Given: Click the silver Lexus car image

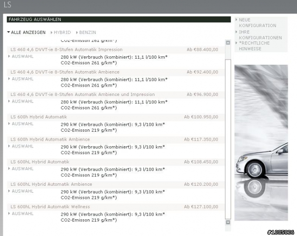Looking at the screenshot, I should point(261,143).
